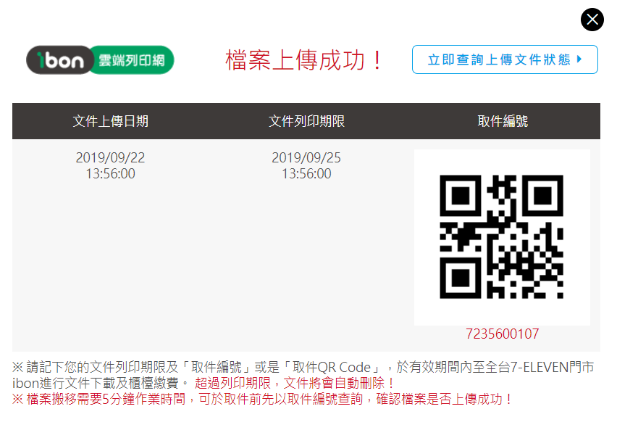Click print deadline date 2019/09/25
This screenshot has width=617, height=438.
pos(306,157)
